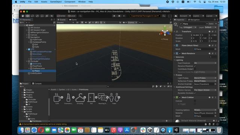The height and width of the screenshot is (135, 240).
Task: Open the Shaded draw mode dropdown
Action: coord(65,22)
